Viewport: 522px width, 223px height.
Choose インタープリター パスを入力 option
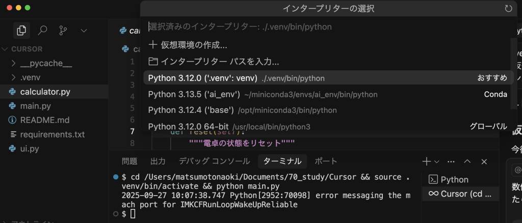(x=214, y=61)
